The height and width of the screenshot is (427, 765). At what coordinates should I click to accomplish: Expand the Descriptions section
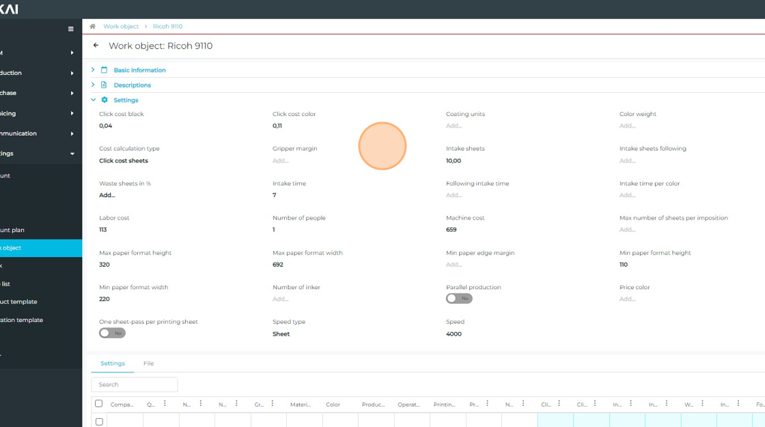coord(94,85)
